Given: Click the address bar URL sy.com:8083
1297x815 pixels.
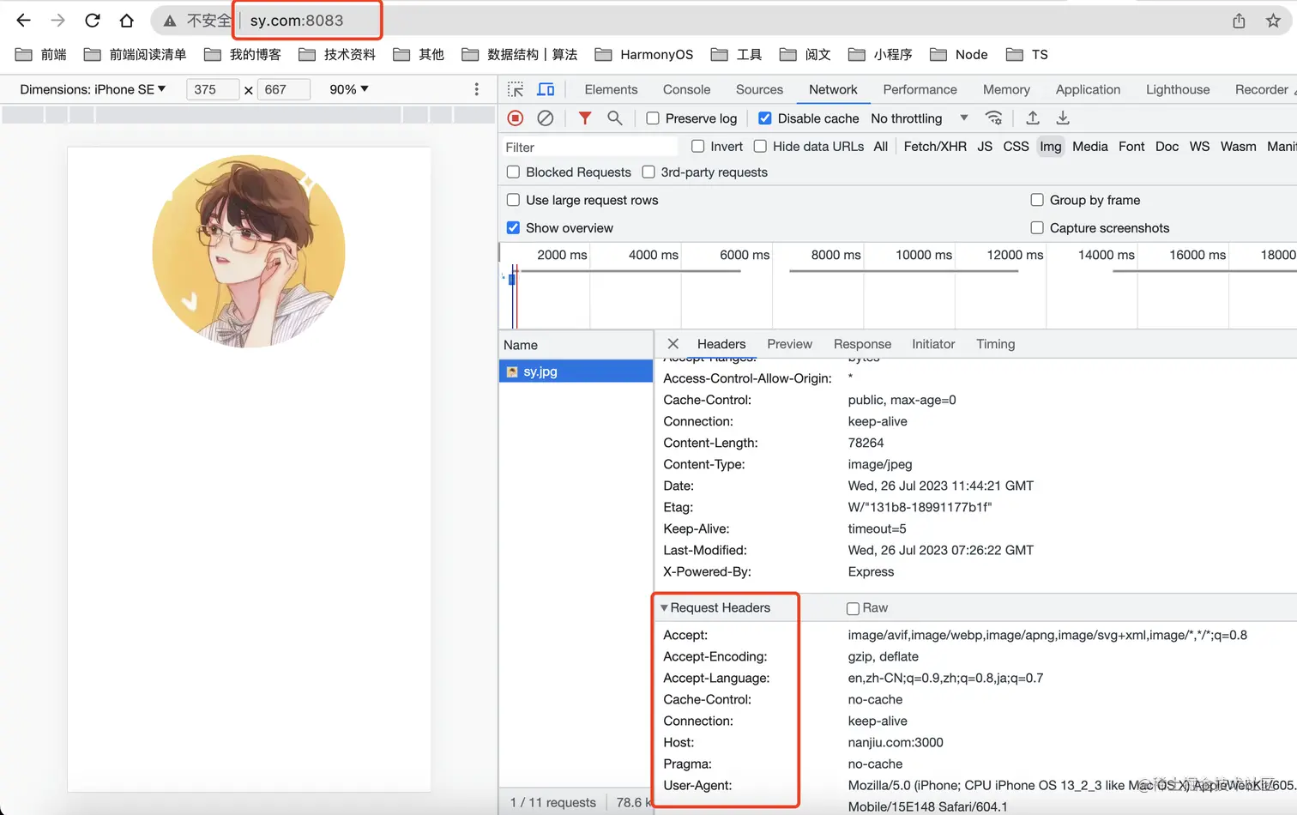Looking at the screenshot, I should point(297,21).
